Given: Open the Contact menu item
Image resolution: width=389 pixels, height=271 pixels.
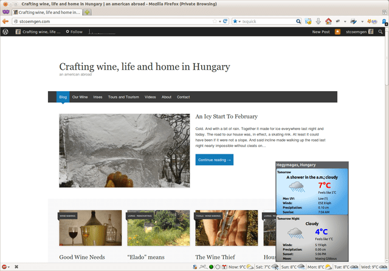Looking at the screenshot, I should (183, 97).
